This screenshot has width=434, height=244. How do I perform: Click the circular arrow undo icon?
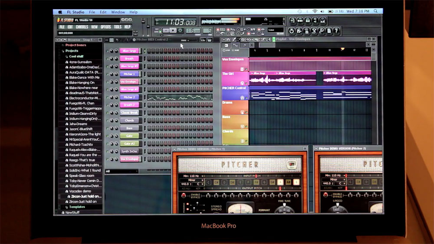(292, 31)
